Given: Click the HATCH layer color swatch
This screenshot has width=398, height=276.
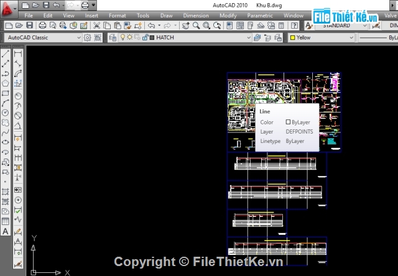Looking at the screenshot, I should pos(152,37).
